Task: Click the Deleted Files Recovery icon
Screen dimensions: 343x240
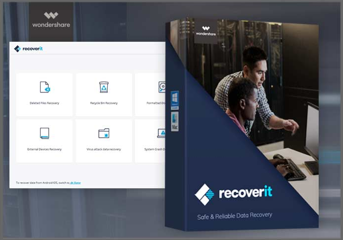Action: tap(45, 87)
